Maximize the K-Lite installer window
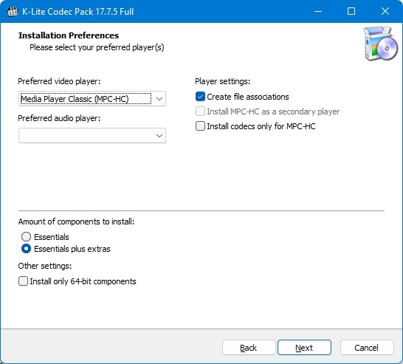Screen dimensions: 403x364 click(x=351, y=11)
